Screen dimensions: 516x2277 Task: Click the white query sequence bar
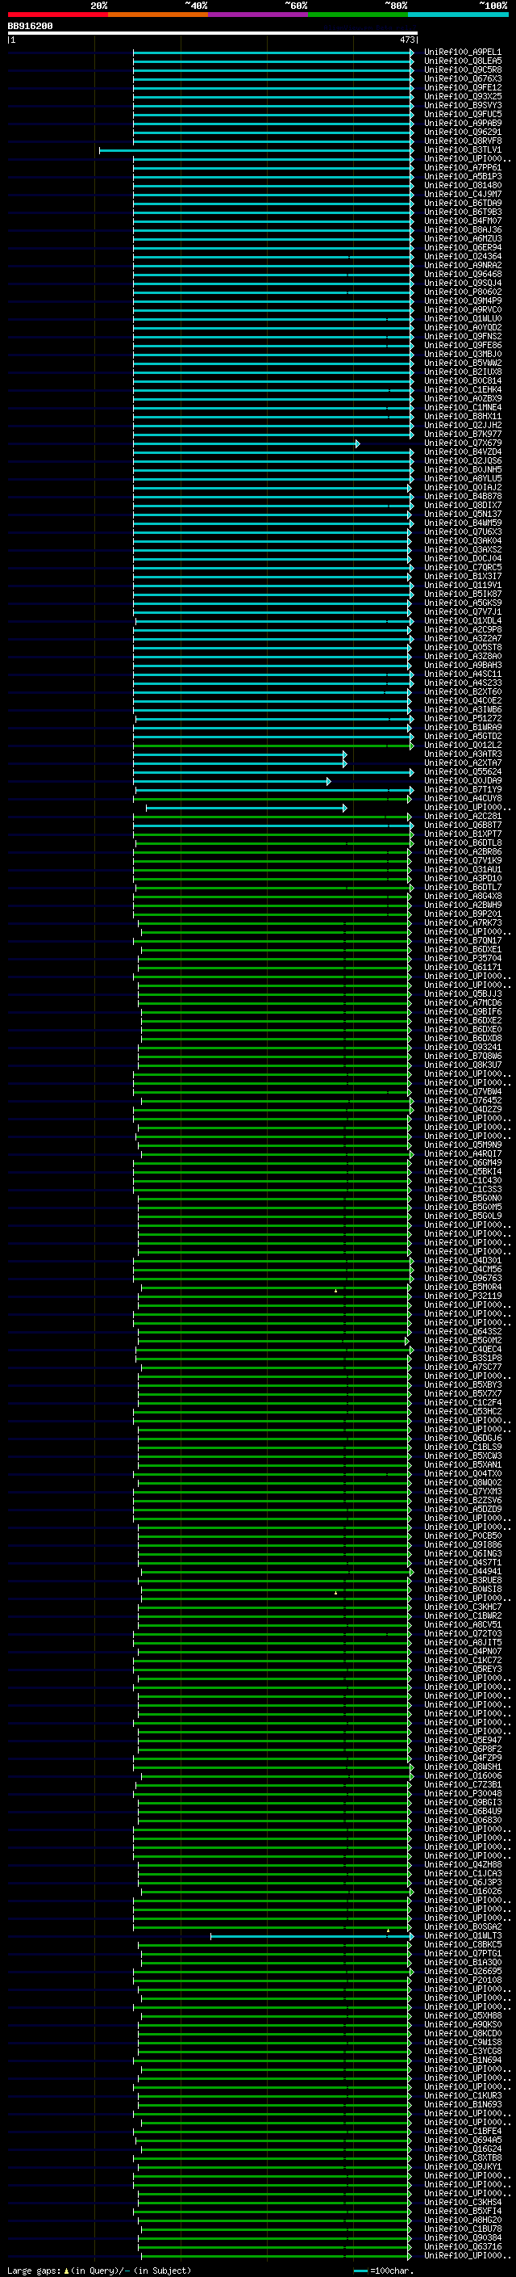[x=213, y=34]
